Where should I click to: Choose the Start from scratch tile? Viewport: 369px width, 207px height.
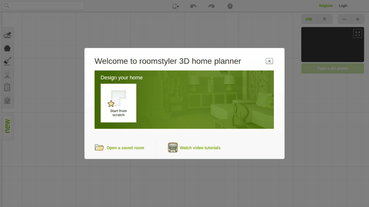pyautogui.click(x=118, y=103)
